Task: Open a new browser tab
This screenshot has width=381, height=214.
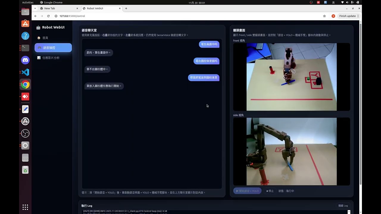Action: tap(126, 8)
